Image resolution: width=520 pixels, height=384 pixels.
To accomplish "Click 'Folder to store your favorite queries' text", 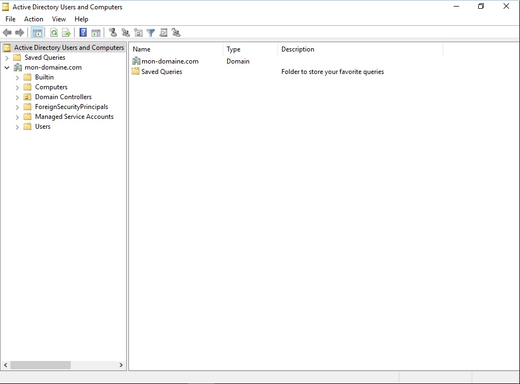I will tap(332, 72).
